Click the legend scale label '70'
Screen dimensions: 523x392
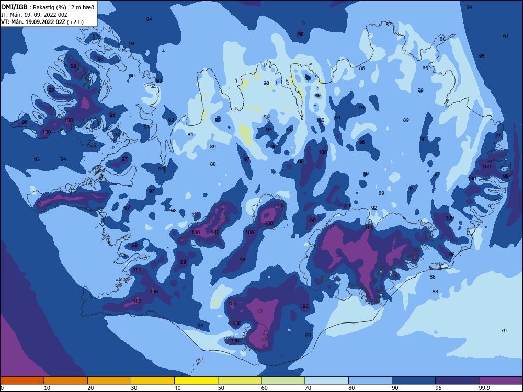pyautogui.click(x=308, y=388)
